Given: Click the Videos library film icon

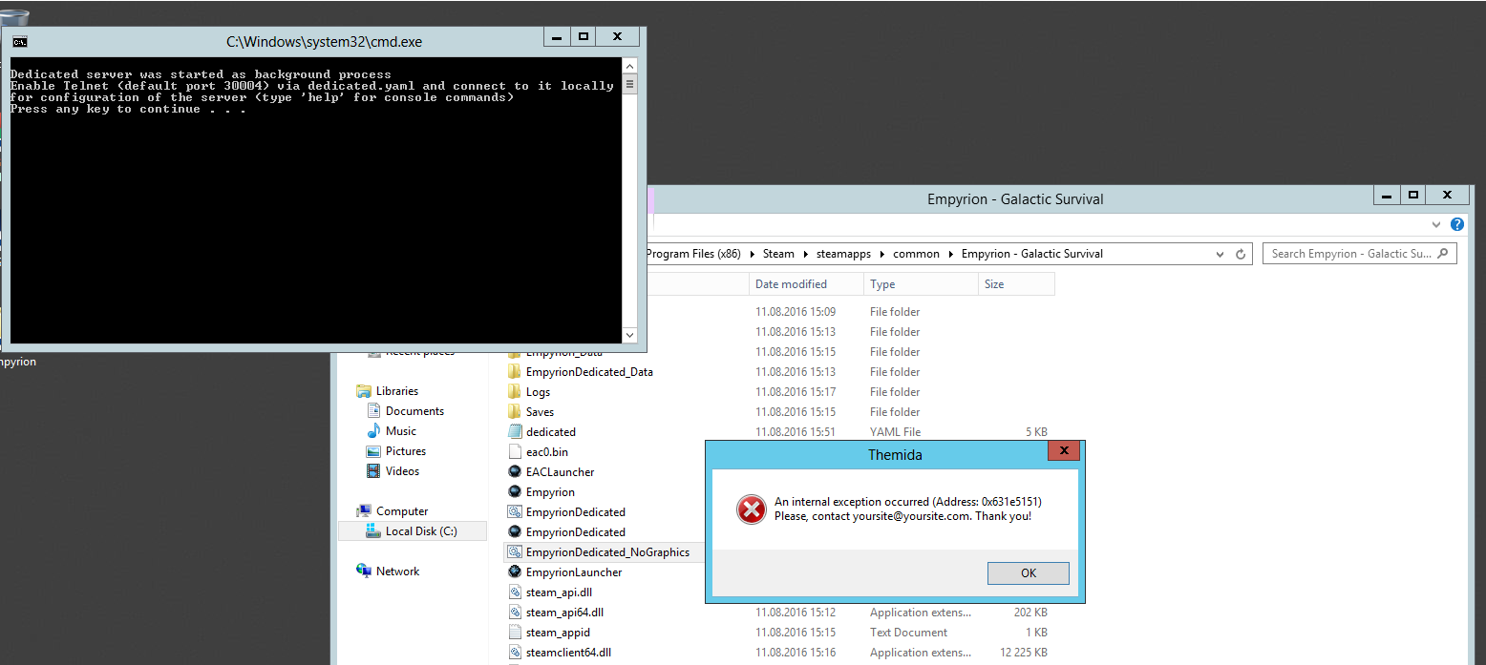Looking at the screenshot, I should [374, 471].
